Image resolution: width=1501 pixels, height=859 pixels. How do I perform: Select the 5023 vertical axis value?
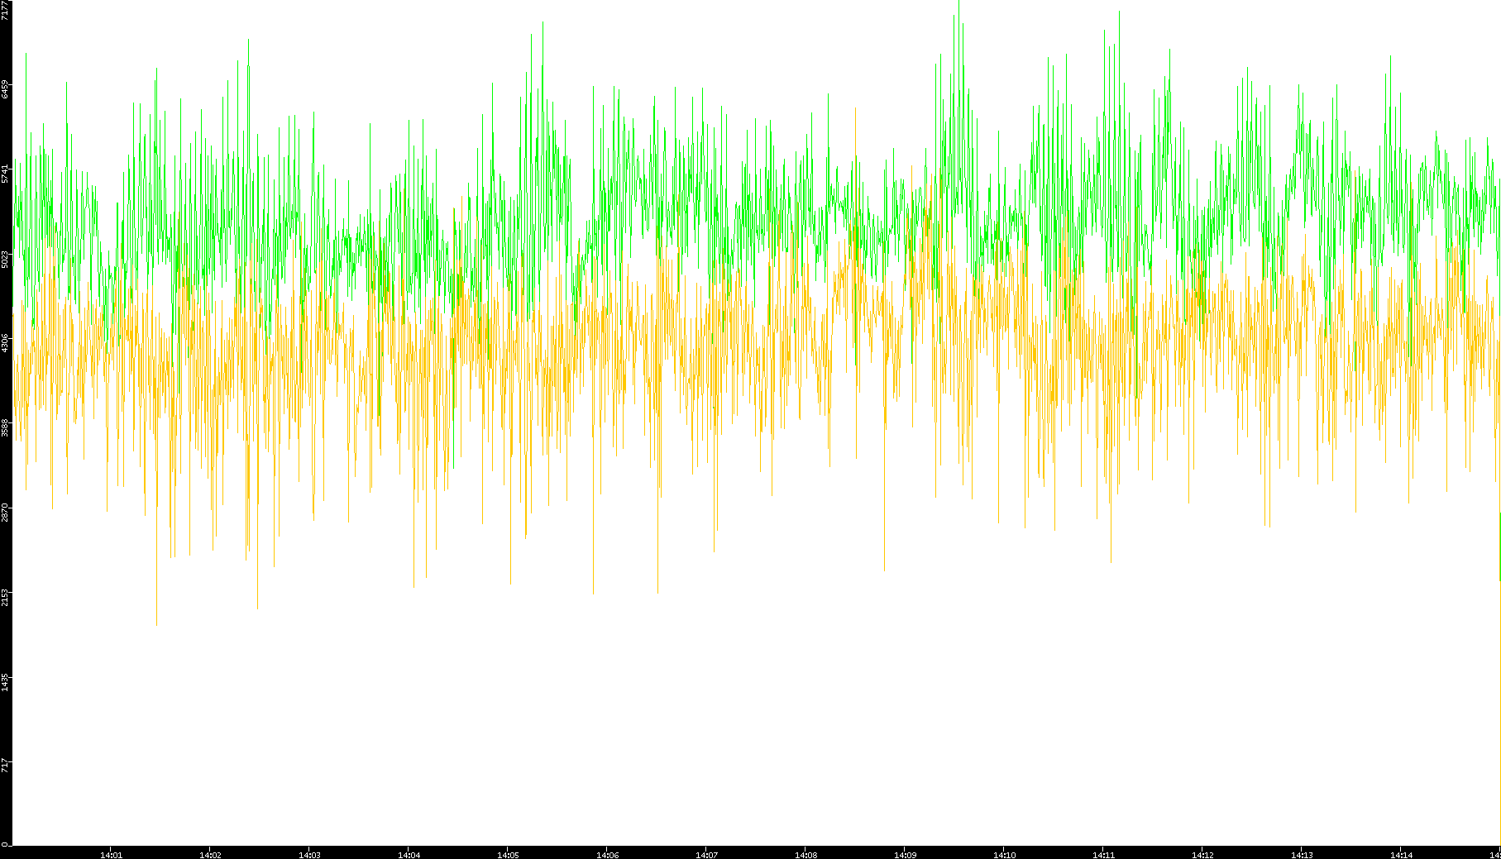[6, 259]
